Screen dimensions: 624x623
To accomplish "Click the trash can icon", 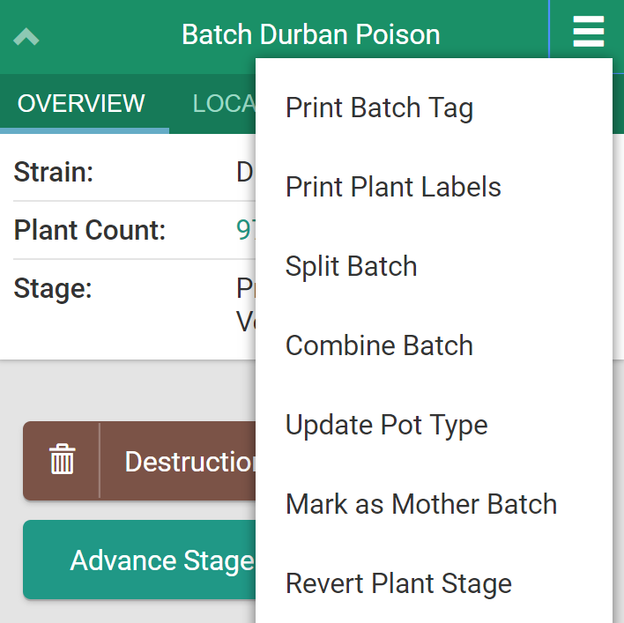I will pos(62,461).
